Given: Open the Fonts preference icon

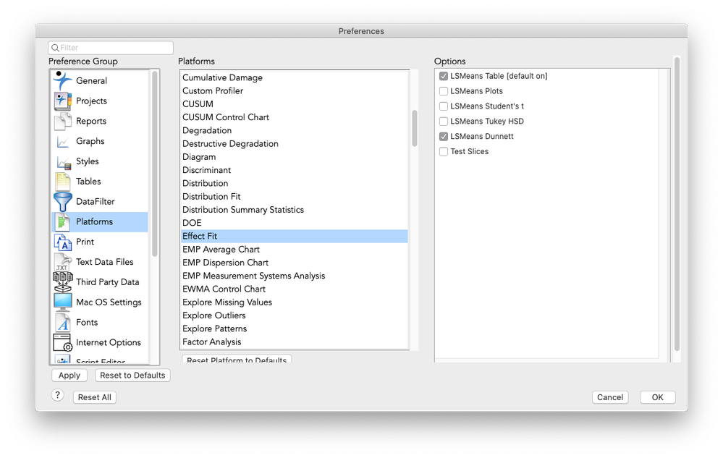Looking at the screenshot, I should 62,323.
